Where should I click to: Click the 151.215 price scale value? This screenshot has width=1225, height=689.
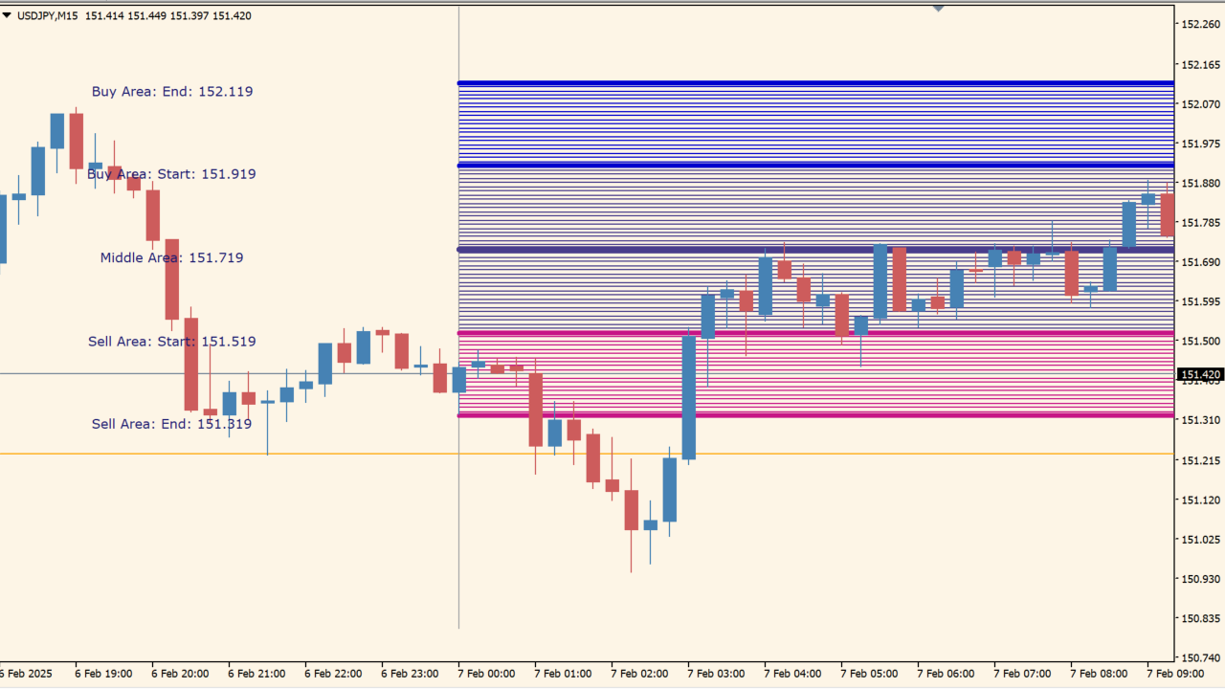click(1201, 460)
